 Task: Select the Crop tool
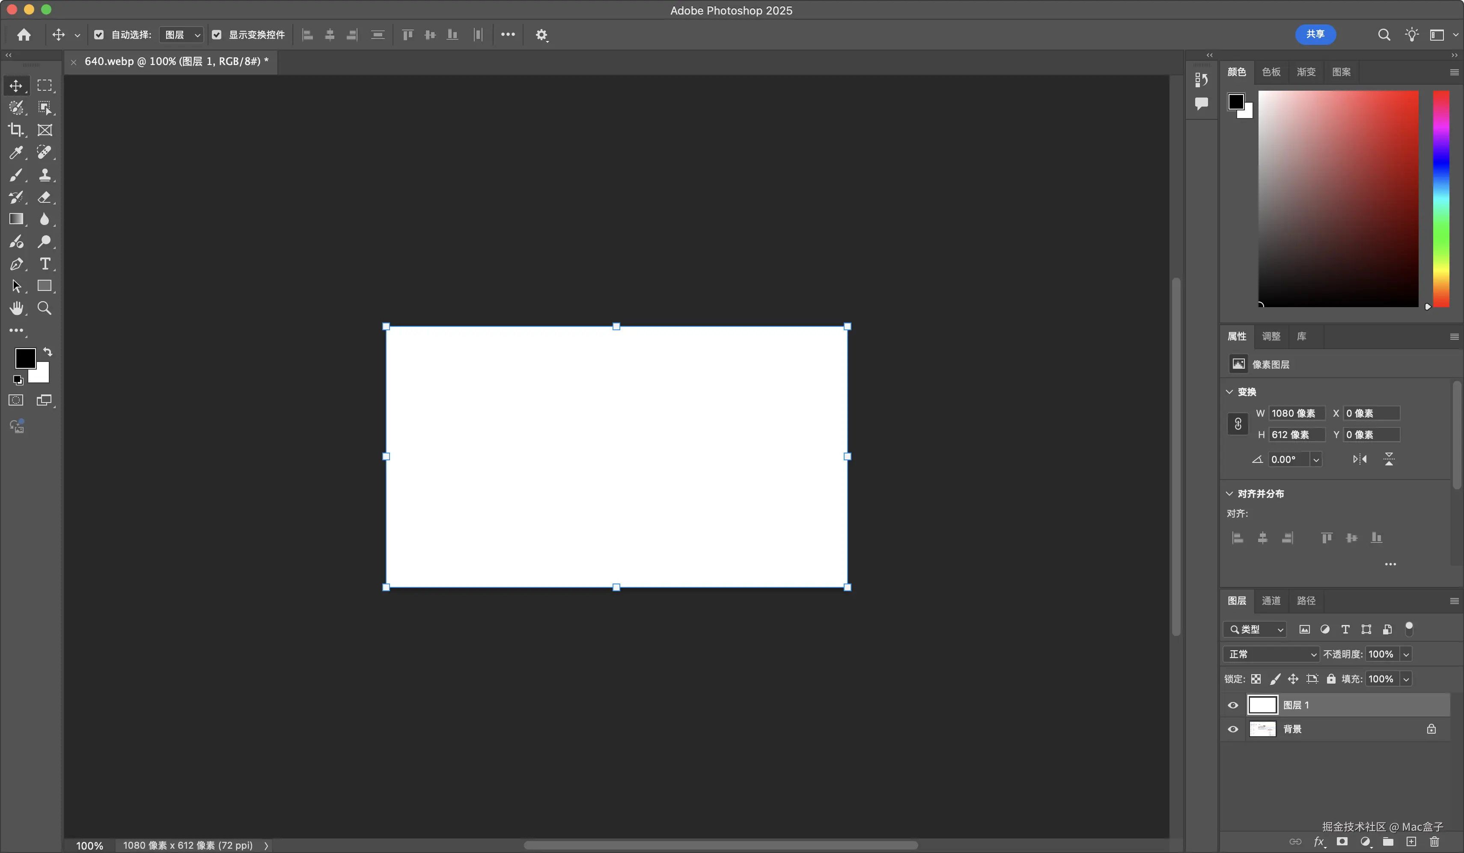(x=16, y=130)
